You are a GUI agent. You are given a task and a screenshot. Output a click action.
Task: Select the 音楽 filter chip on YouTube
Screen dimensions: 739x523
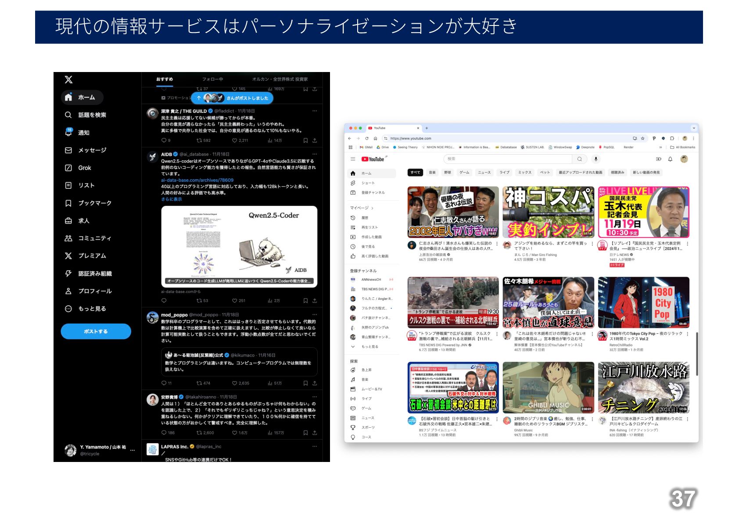point(432,173)
